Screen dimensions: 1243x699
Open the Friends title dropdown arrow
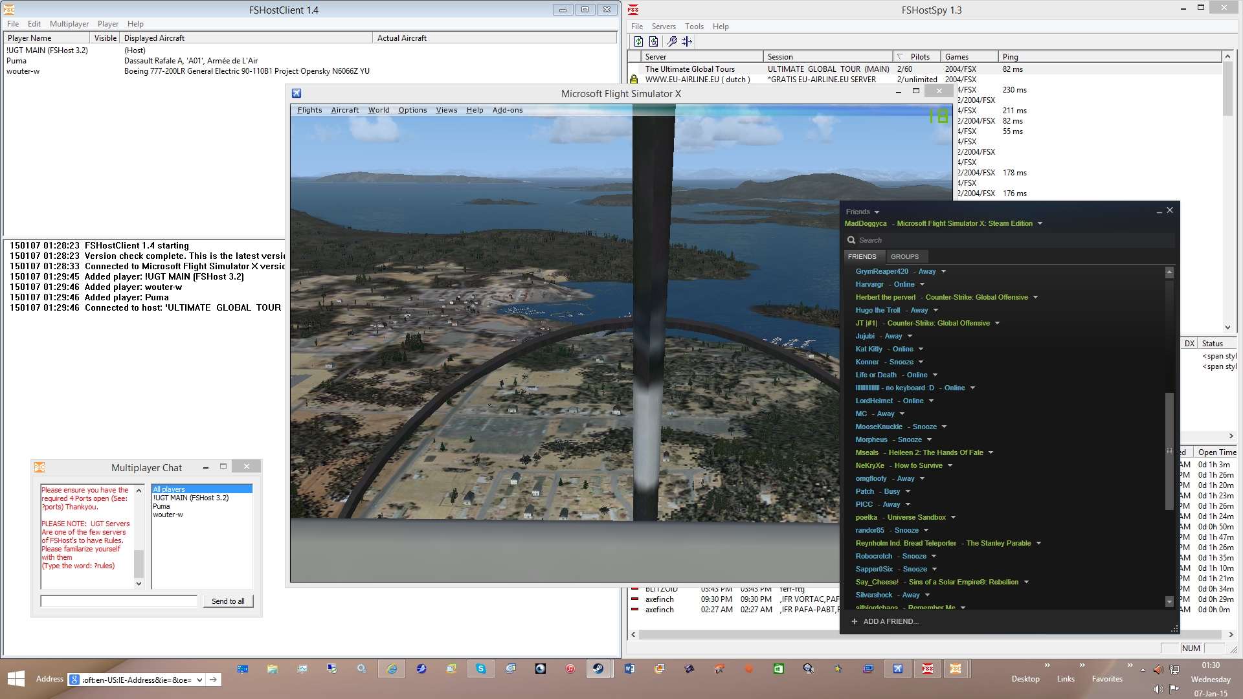coord(877,212)
